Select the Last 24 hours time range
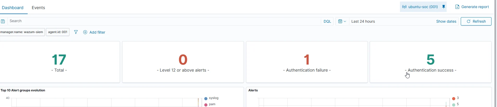The height and width of the screenshot is (107, 497). [x=363, y=21]
